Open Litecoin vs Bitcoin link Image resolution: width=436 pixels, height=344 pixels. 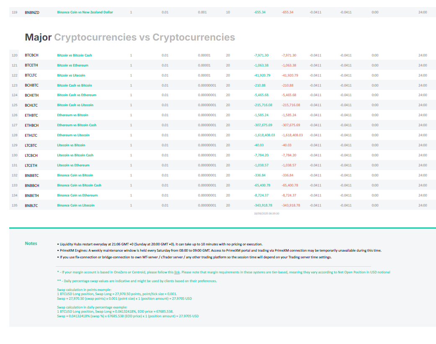pyautogui.click(x=71, y=145)
